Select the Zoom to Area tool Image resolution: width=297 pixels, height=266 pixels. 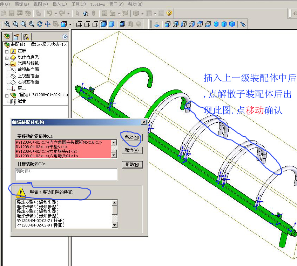coord(15,24)
